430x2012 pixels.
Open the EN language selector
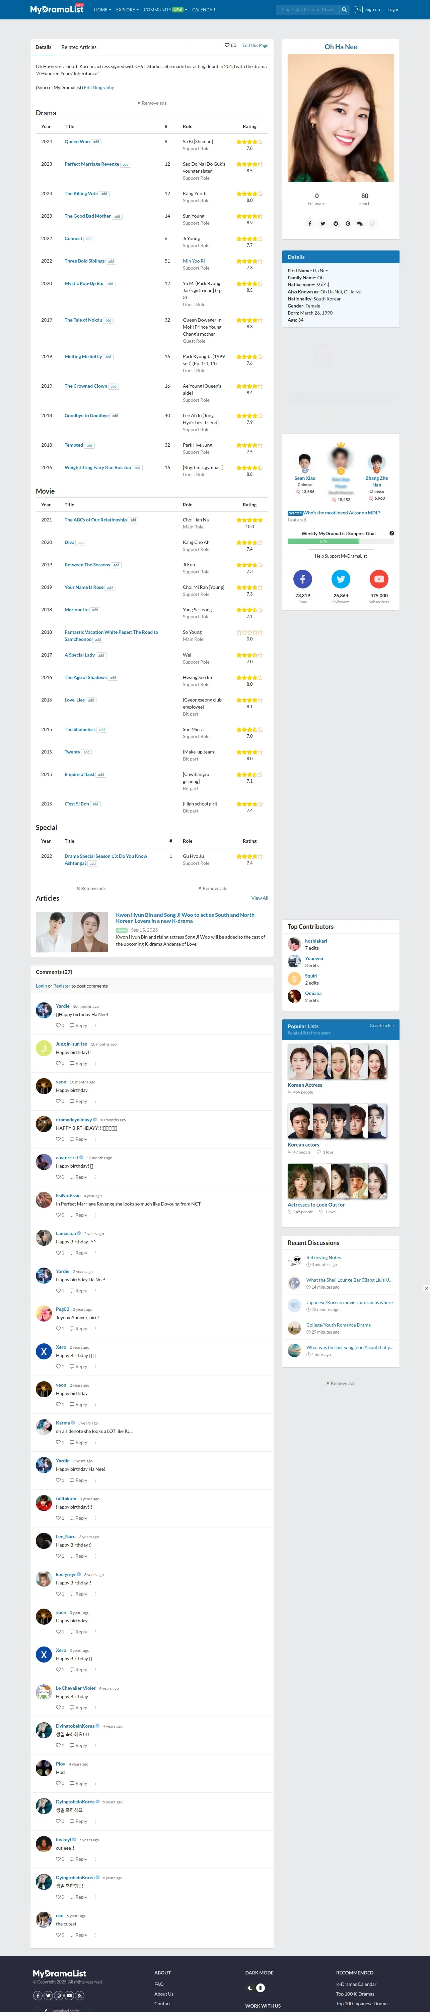coord(359,10)
